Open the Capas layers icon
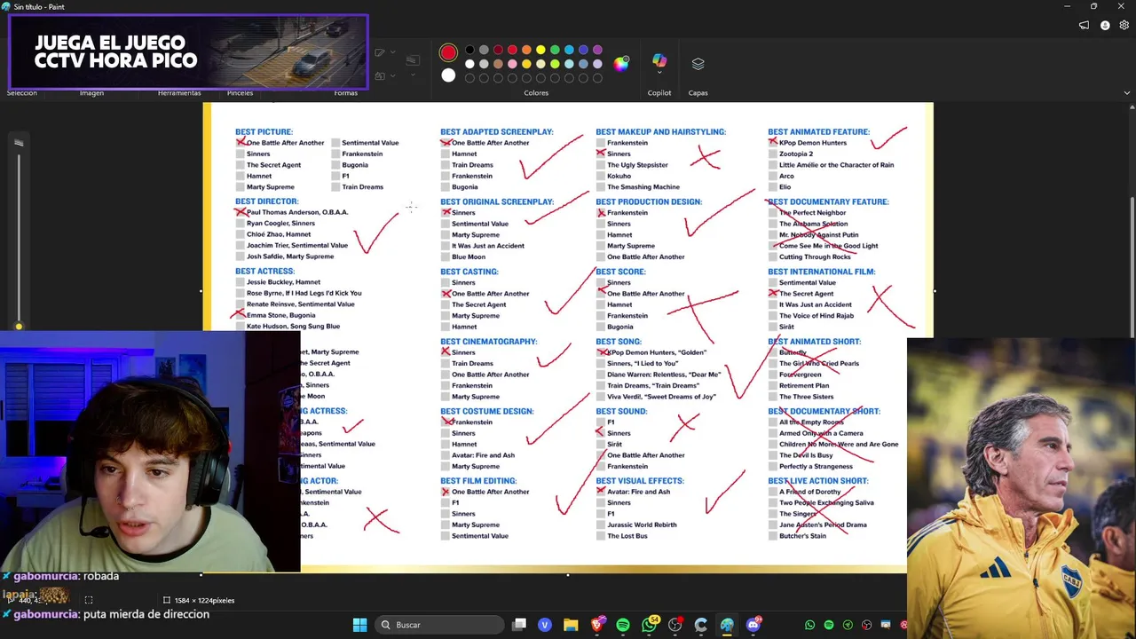 coord(698,64)
